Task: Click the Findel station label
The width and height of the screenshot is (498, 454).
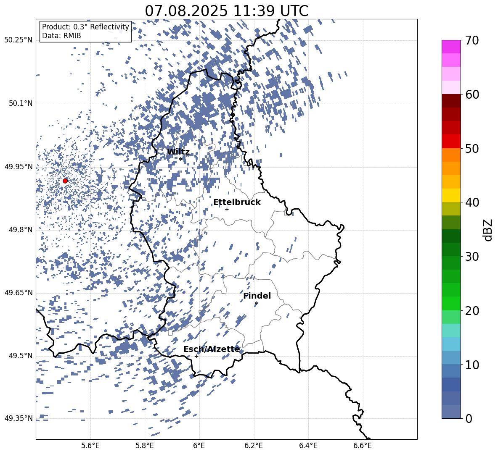Action: tap(257, 296)
